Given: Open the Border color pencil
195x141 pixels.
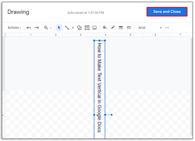Looking at the screenshot, I should pos(113,27).
